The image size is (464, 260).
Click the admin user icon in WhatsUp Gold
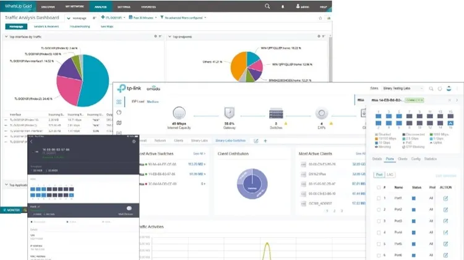coord(298,6)
